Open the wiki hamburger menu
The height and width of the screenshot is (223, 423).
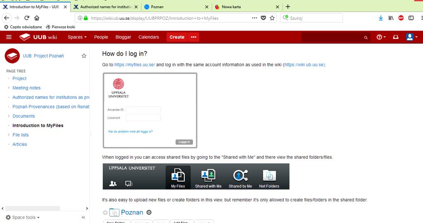coord(9,37)
